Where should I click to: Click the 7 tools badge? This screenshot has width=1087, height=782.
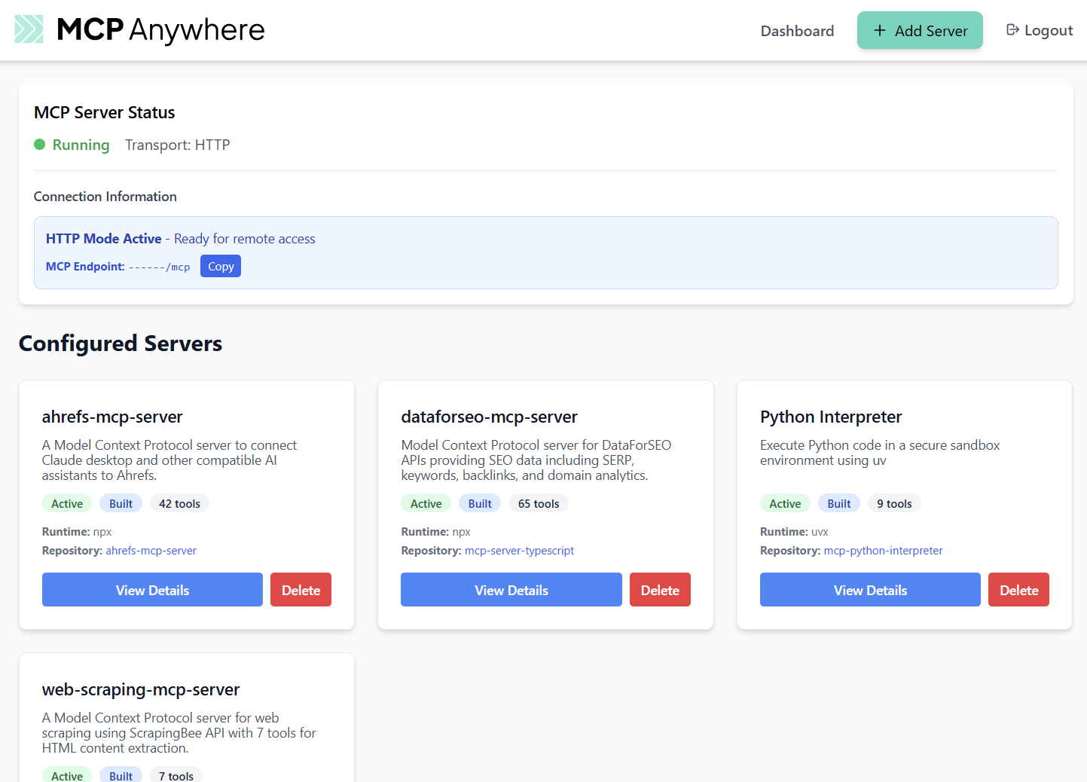click(x=176, y=775)
